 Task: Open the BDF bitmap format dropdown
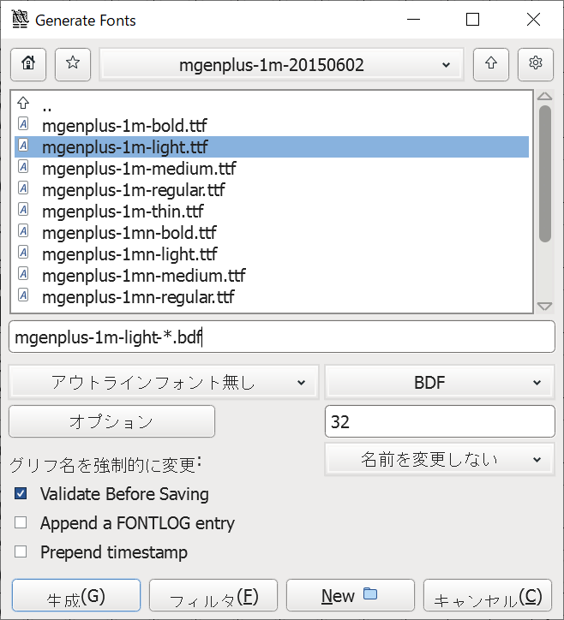[x=440, y=382]
